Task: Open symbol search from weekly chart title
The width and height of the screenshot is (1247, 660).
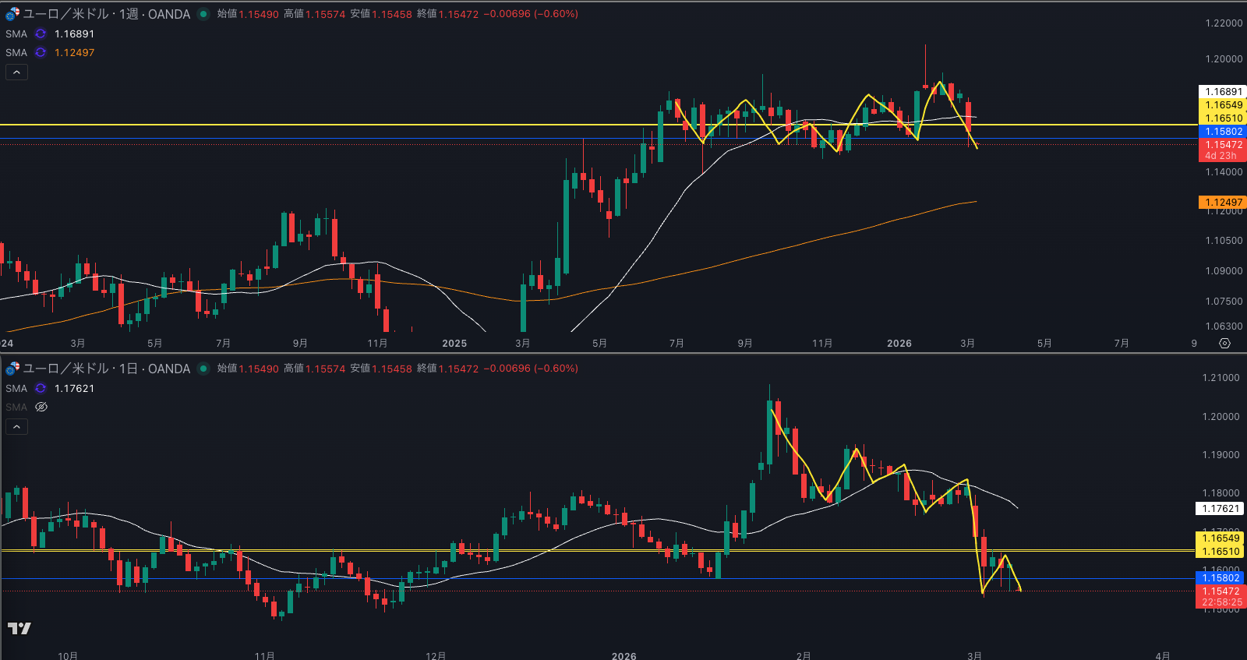Action: point(106,14)
